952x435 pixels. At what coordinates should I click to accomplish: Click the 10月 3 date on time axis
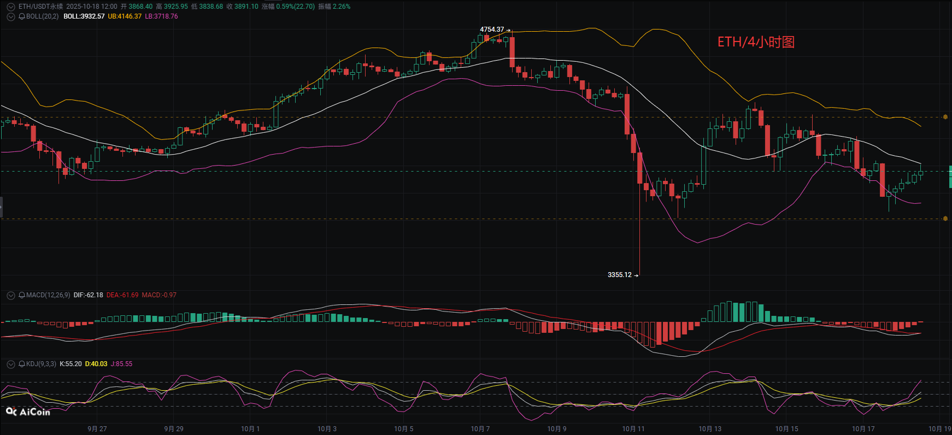327,429
